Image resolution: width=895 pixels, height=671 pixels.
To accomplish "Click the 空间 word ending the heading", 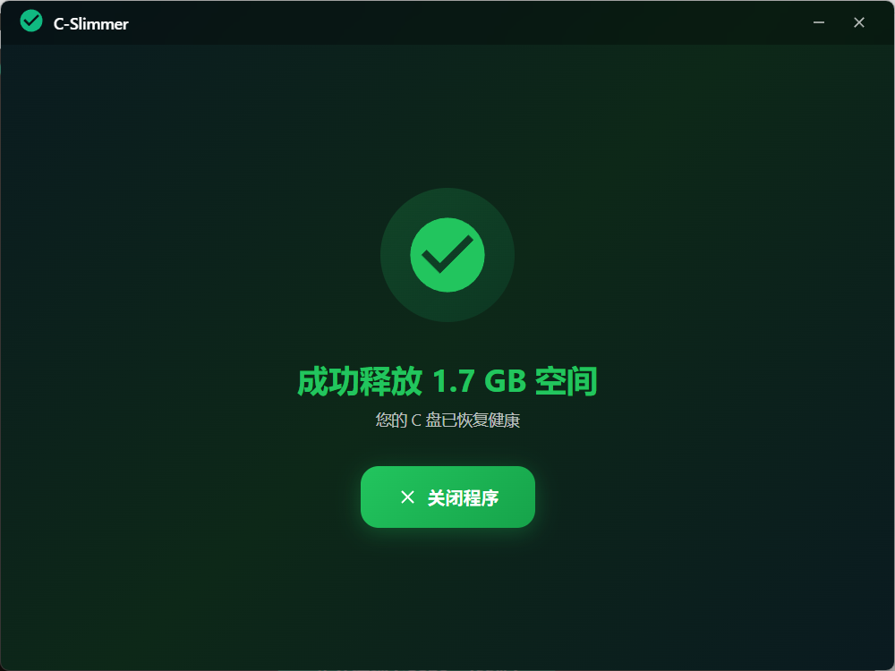I will point(567,381).
